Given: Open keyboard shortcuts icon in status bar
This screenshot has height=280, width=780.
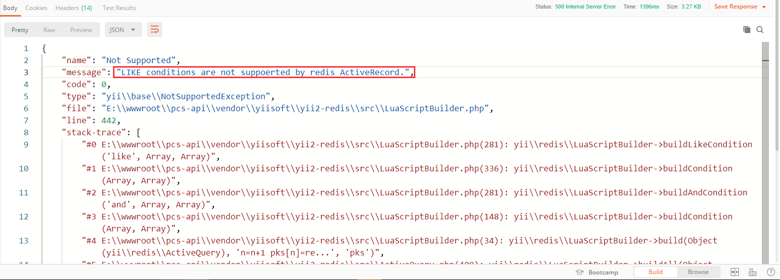Looking at the screenshot, I should (x=752, y=272).
